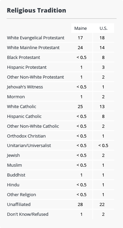Image resolution: width=123 pixels, height=228 pixels.
Task: Select the U.S. column header
Action: (103, 28)
